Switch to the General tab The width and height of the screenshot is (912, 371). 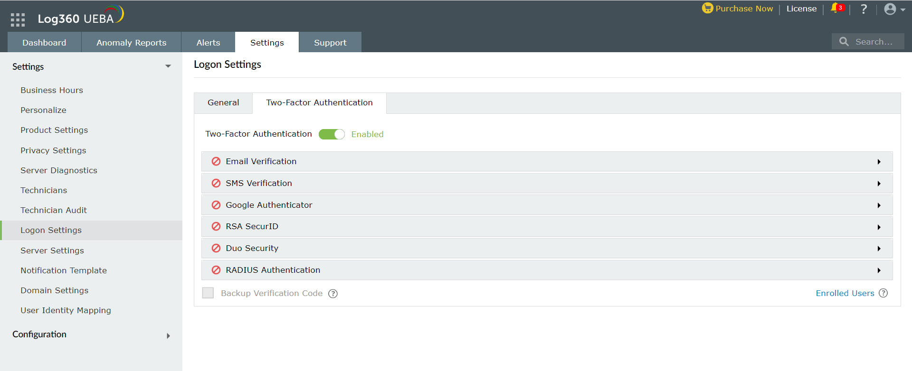coord(223,103)
